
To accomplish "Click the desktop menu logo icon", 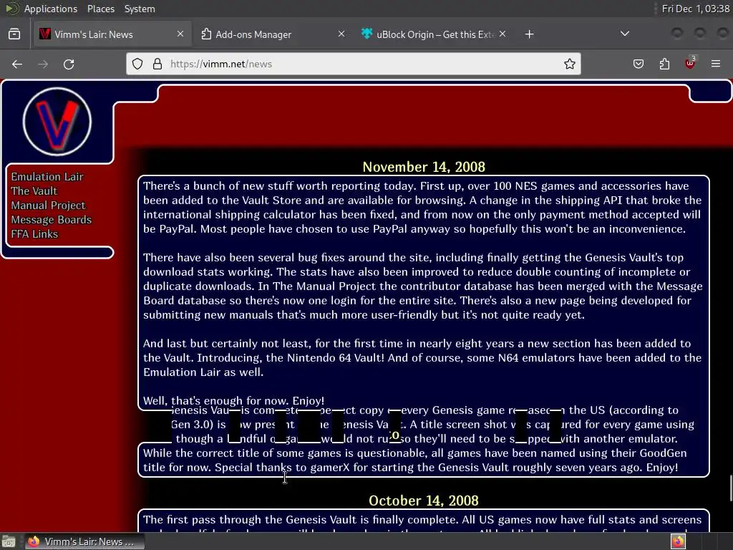I will (x=11, y=9).
